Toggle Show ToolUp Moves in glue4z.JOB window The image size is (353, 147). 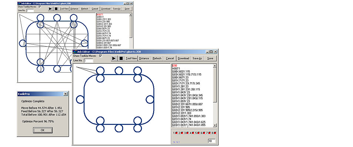[x=101, y=56]
